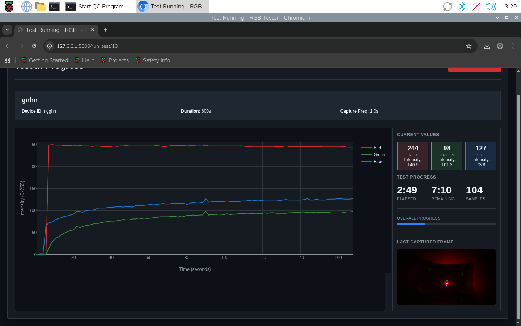Image resolution: width=521 pixels, height=326 pixels.
Task: Open the Safety Info bookmark
Action: [x=153, y=60]
